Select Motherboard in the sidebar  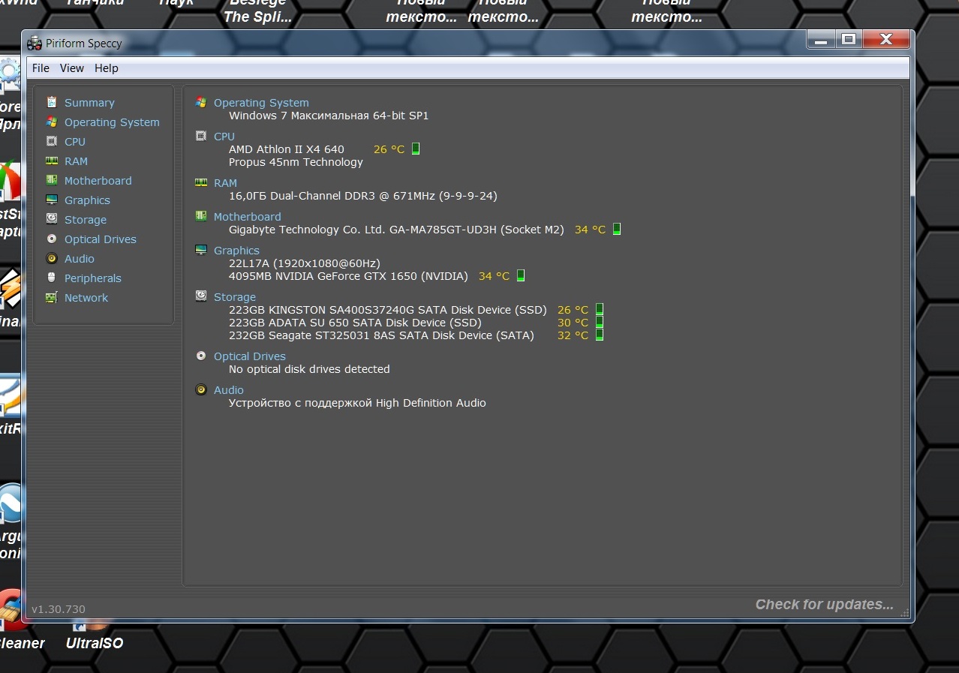(98, 181)
